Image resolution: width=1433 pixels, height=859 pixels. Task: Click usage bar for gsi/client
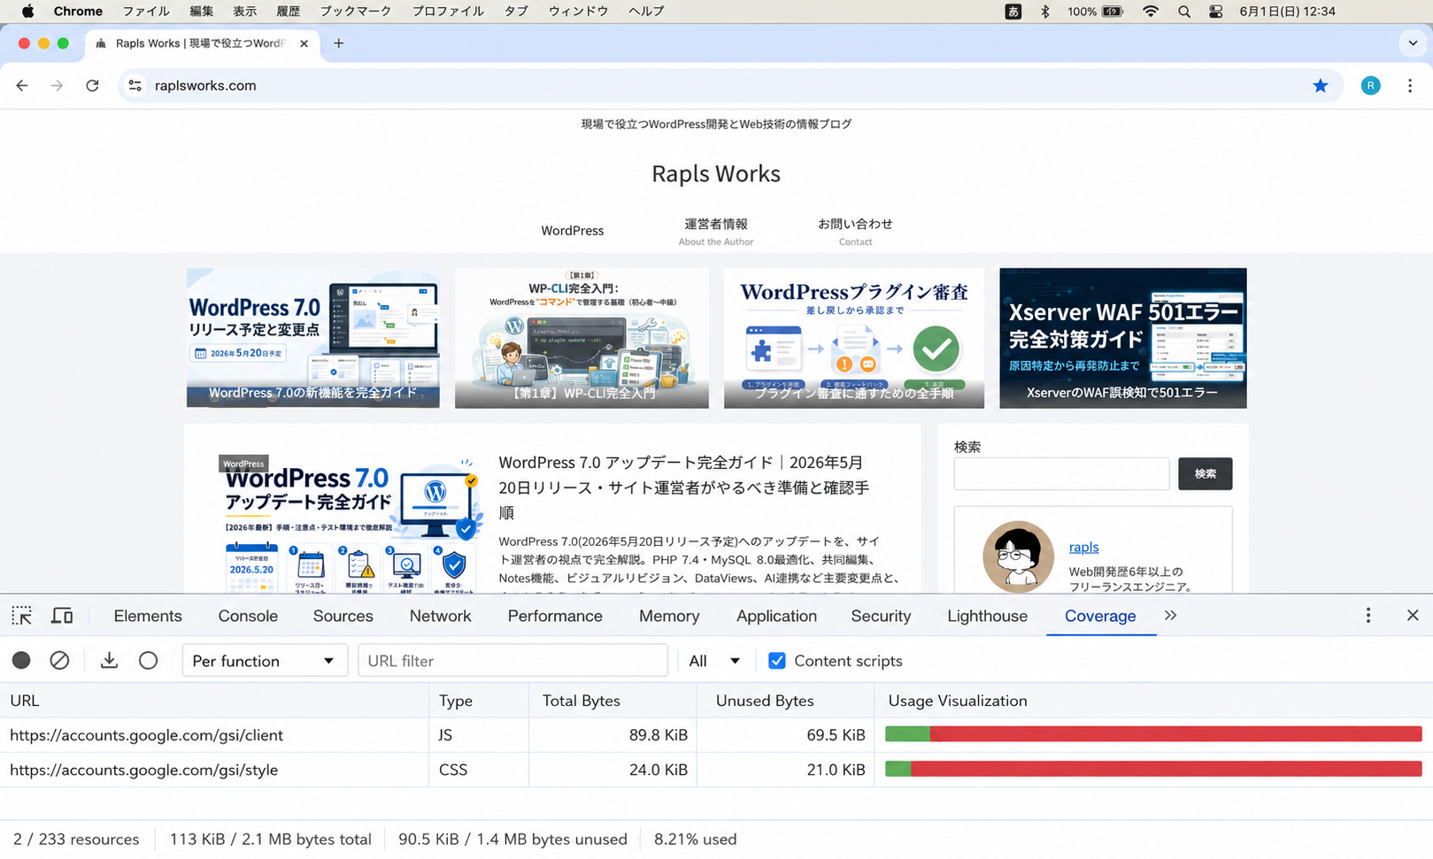coord(1153,734)
